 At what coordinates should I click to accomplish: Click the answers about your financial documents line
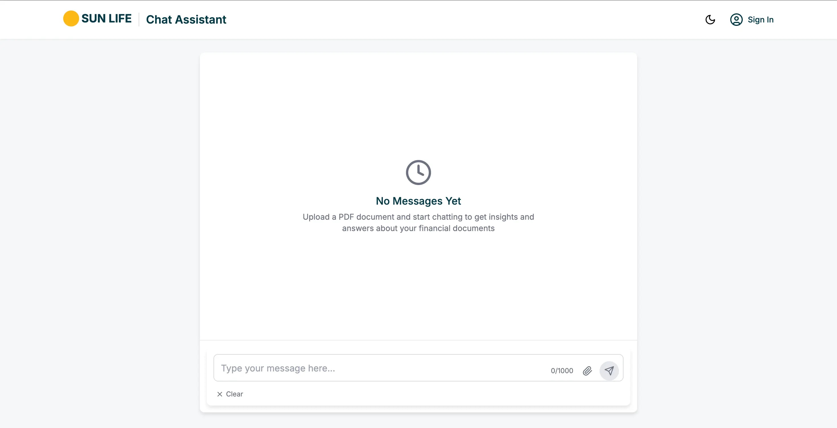tap(418, 228)
